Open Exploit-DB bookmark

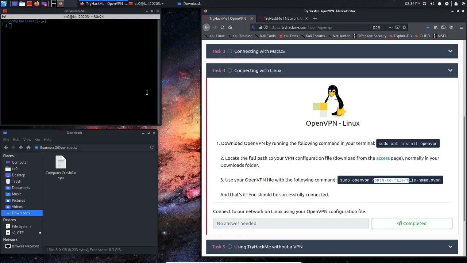pyautogui.click(x=400, y=36)
